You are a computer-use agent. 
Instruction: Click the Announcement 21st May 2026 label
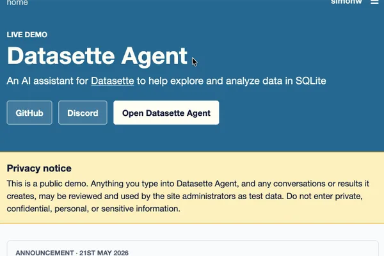point(72,253)
